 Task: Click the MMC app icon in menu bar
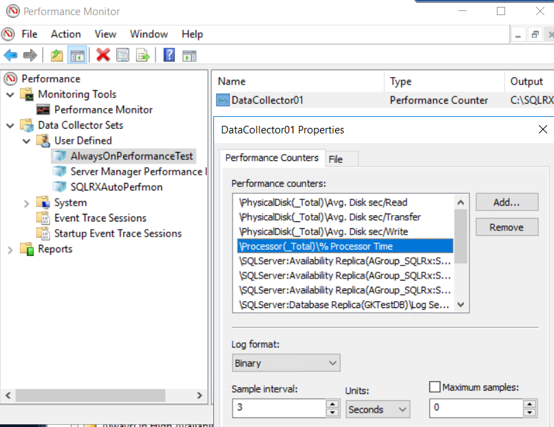(x=8, y=34)
